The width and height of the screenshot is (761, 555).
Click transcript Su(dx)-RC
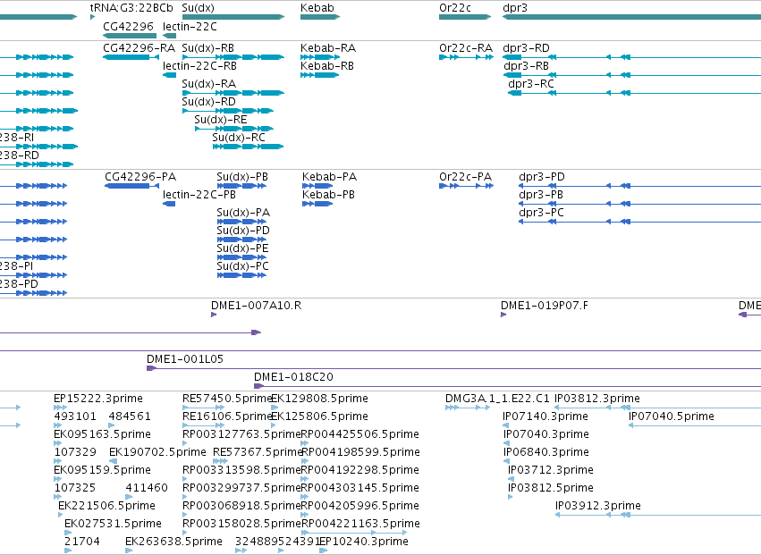point(239,138)
